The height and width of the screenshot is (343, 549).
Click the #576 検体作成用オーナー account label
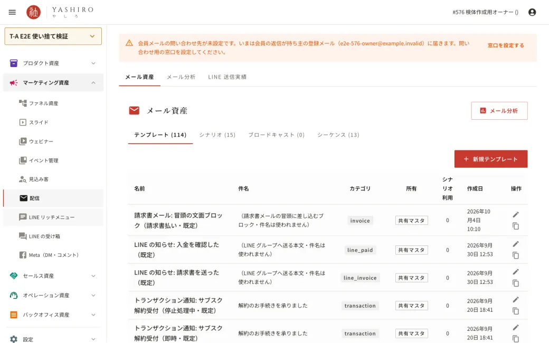485,12
